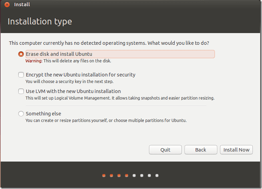Click the "Erase disk and install Ubuntu" label
262x189 pixels.
coord(59,54)
